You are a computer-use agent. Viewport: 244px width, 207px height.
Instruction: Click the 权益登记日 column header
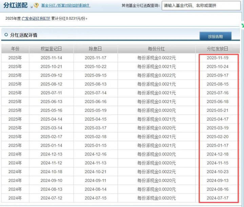coord(51,49)
